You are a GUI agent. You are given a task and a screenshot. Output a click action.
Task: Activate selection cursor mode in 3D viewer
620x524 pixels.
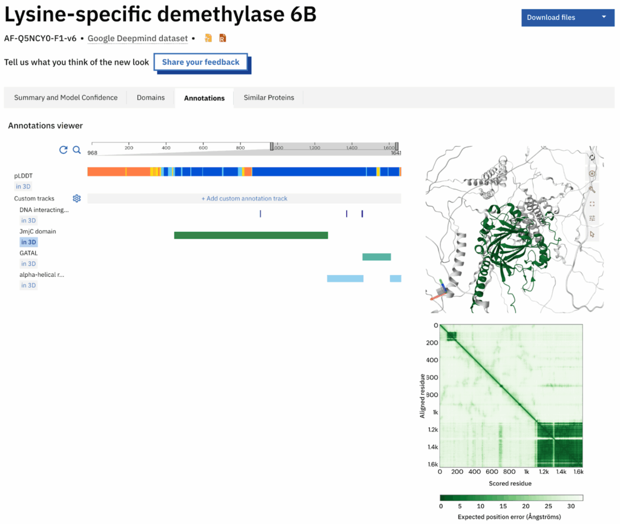[x=592, y=234]
